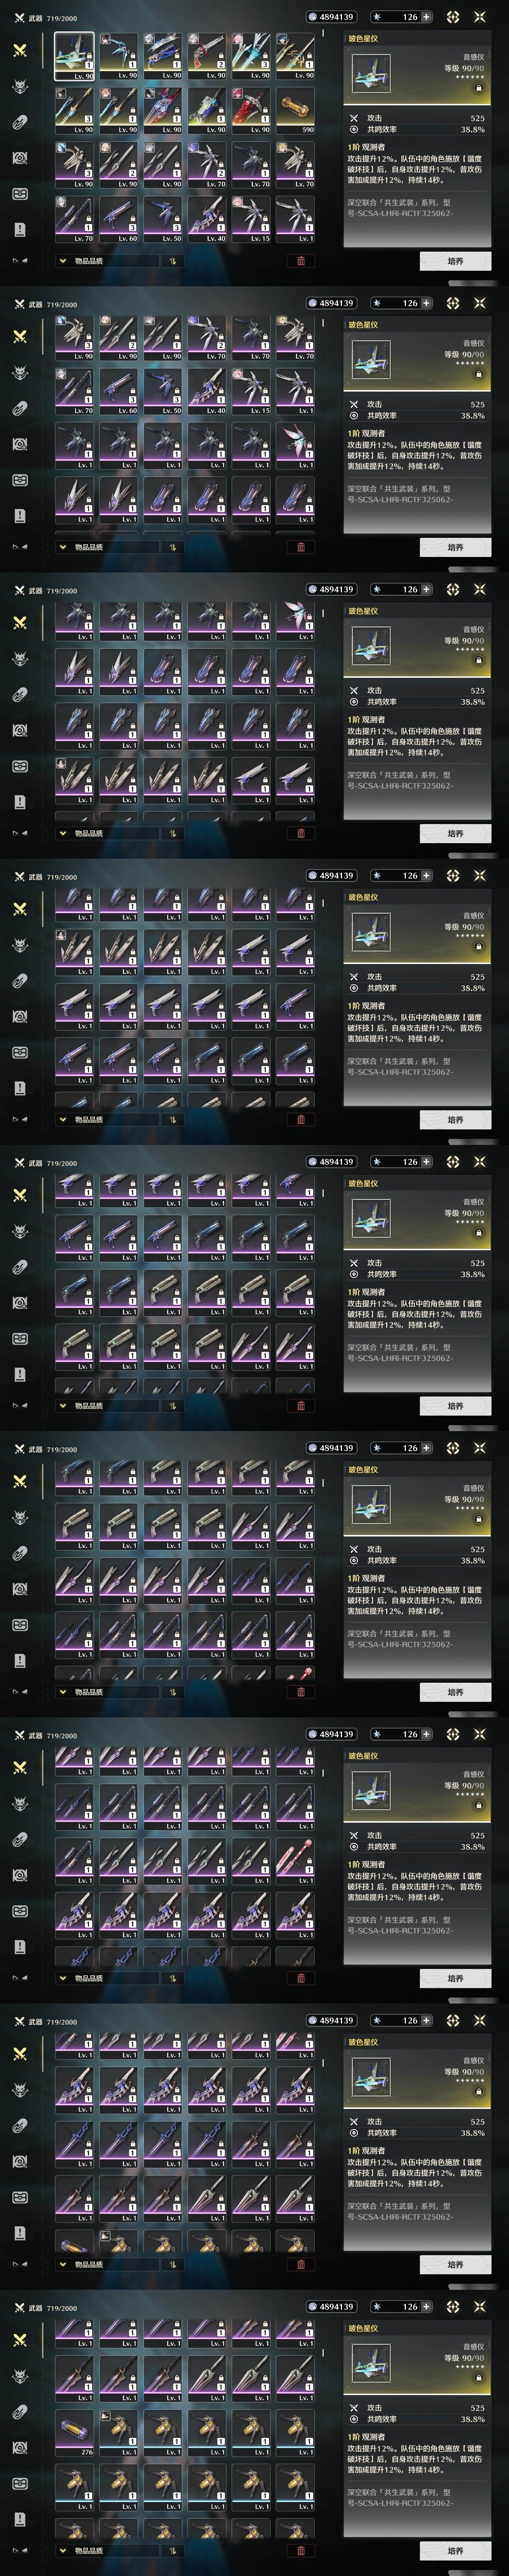This screenshot has height=2576, width=509.
Task: Click the 培养 button in the top screenshot
Action: pyautogui.click(x=455, y=261)
